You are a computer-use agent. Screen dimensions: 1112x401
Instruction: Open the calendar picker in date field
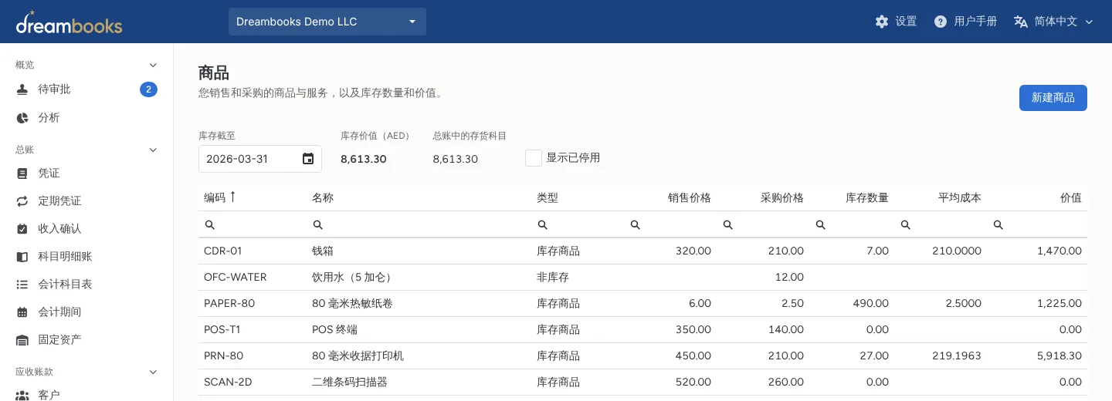pos(308,159)
